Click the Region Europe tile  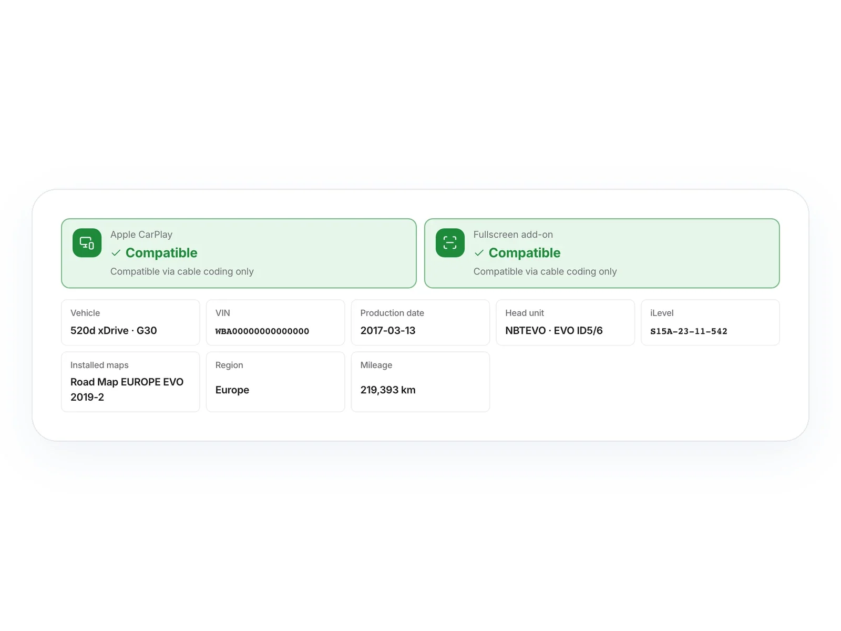(x=275, y=382)
